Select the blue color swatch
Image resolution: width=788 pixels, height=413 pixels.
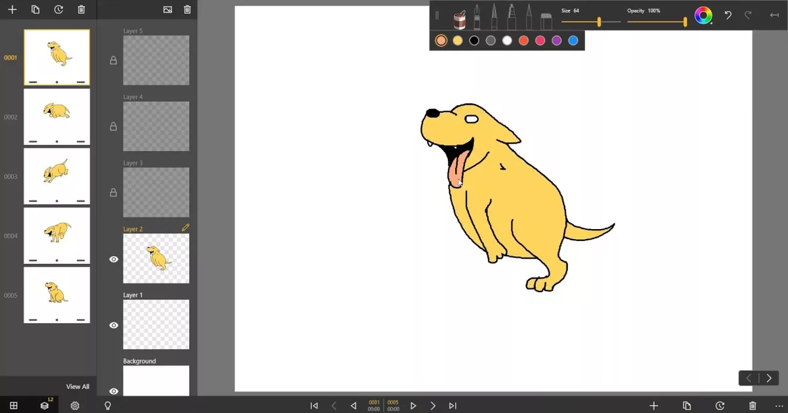[573, 41]
